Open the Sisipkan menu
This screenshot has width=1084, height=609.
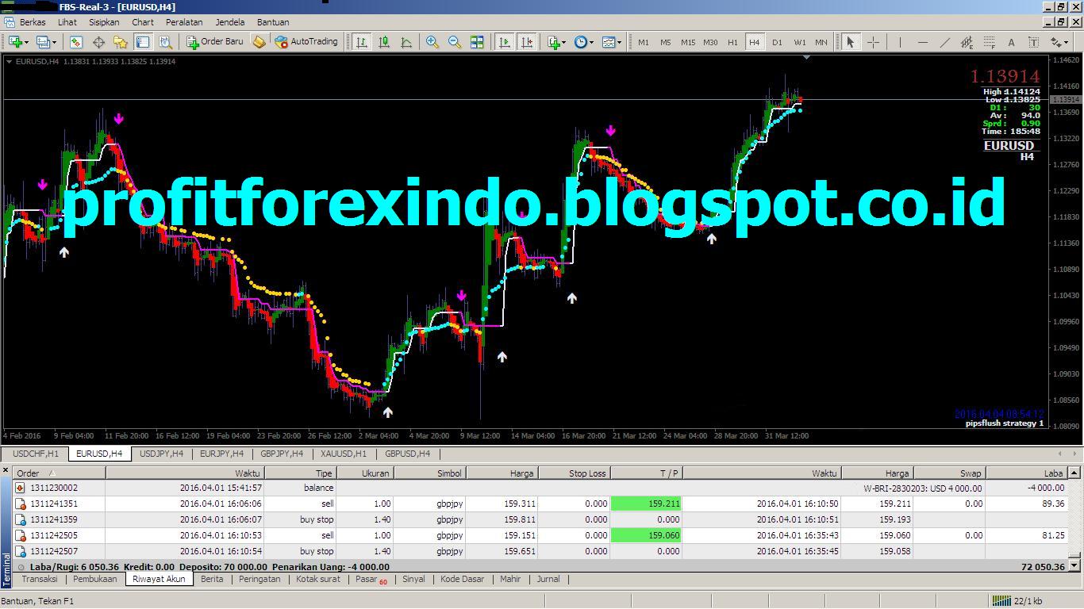click(x=104, y=22)
